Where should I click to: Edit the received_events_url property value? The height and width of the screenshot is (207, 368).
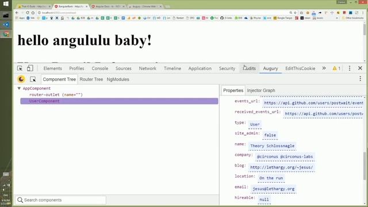(x=323, y=114)
